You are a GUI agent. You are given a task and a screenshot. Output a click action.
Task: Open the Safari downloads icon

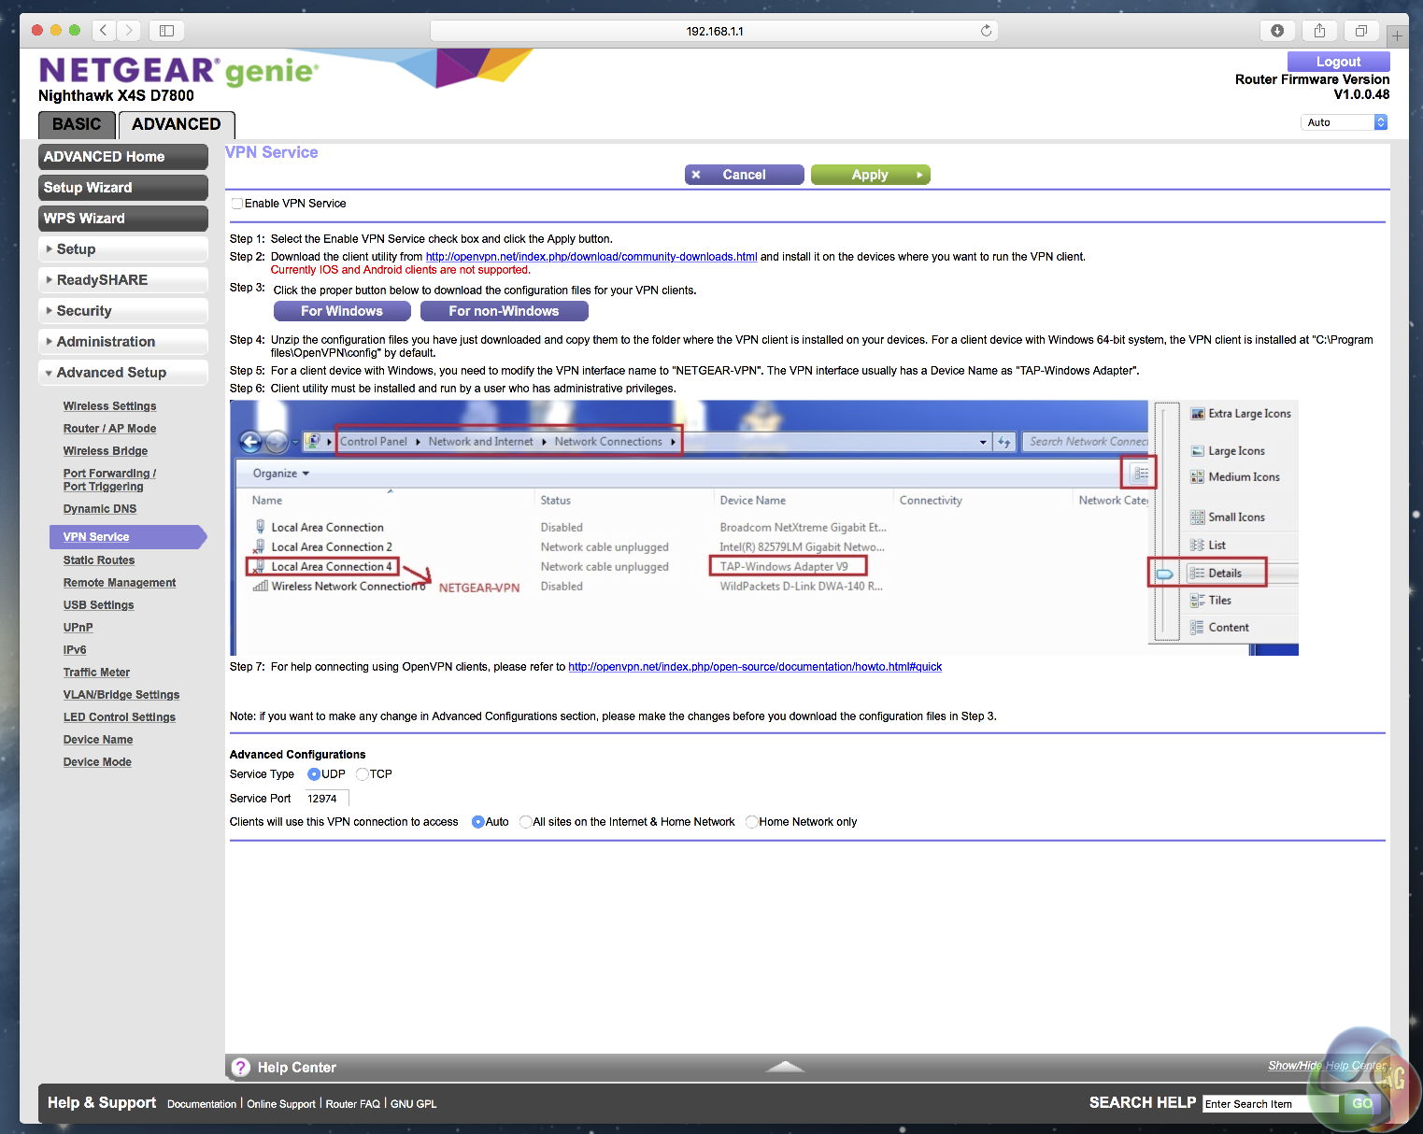(1277, 31)
